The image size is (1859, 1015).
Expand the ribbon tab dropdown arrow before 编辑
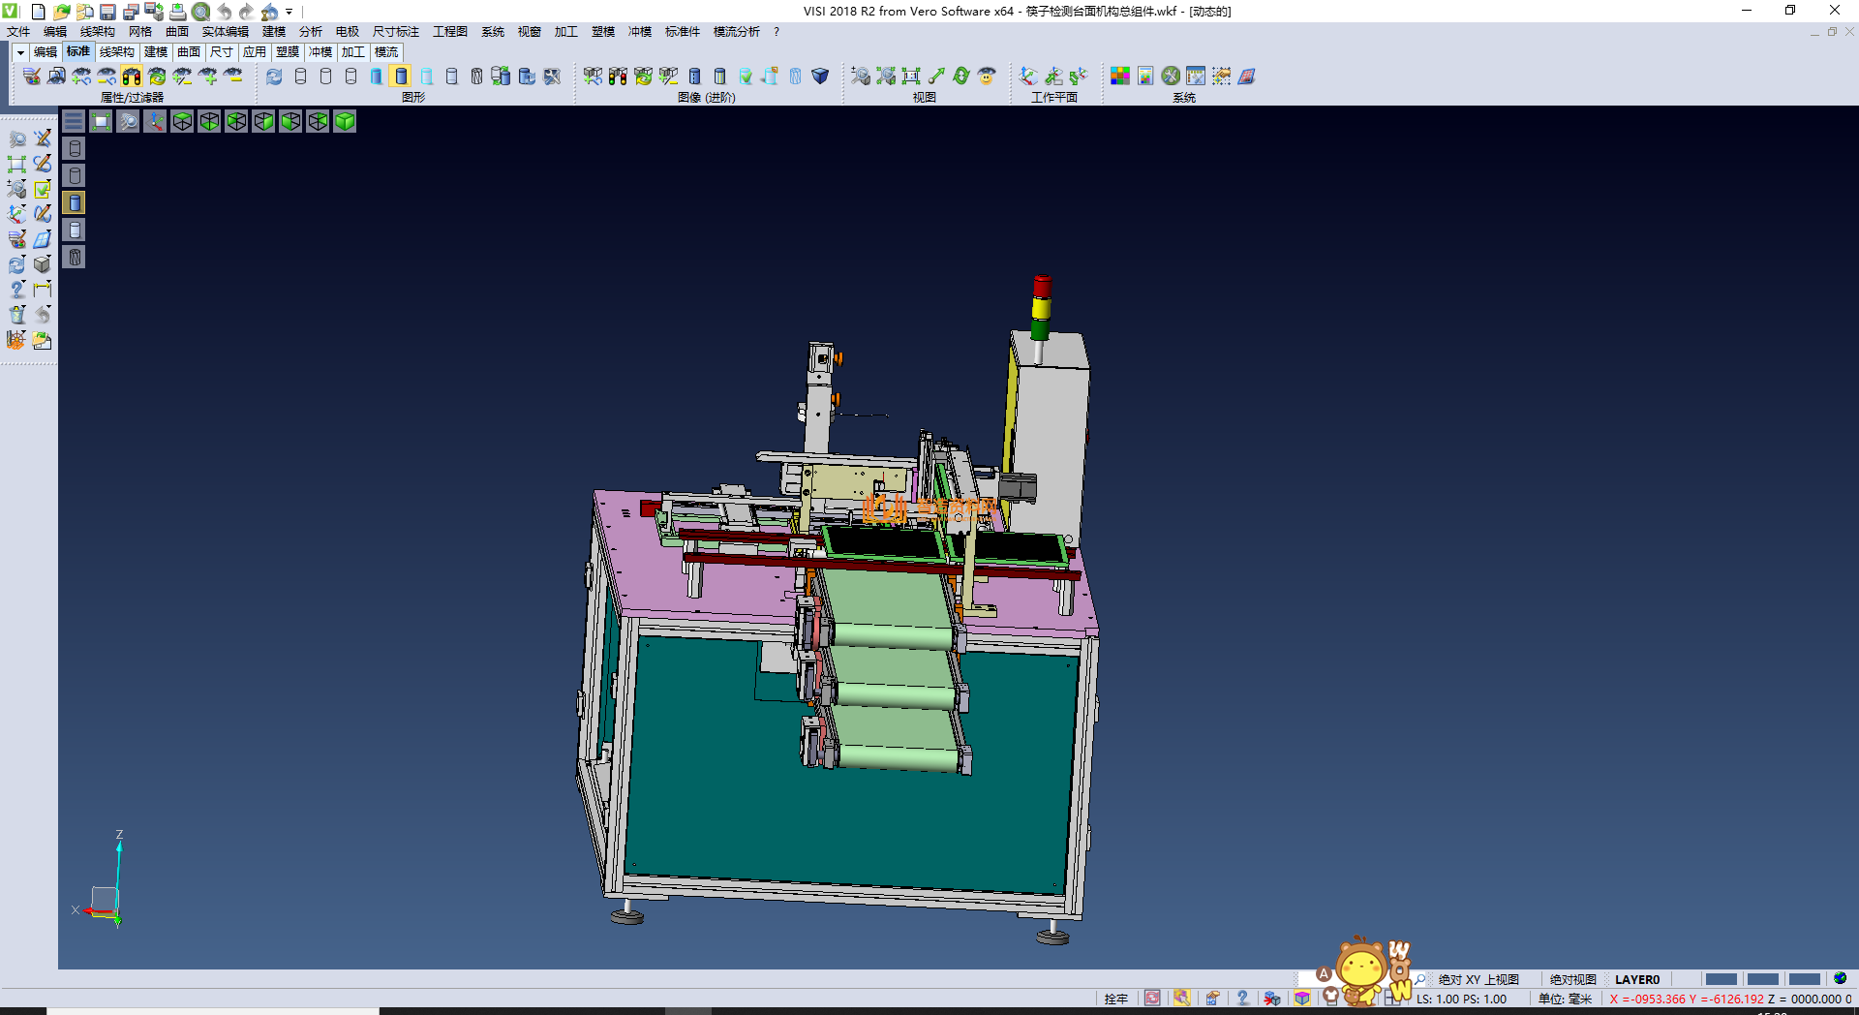pos(19,52)
